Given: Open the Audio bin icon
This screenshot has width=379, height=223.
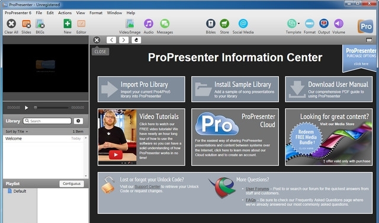Looking at the screenshot, I should [x=149, y=24].
